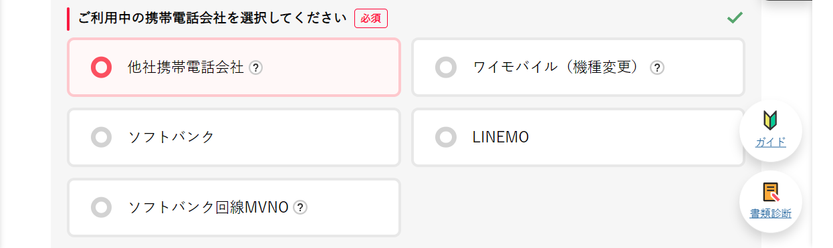
Task: Select the ソフトバンク回線MVNO radio button
Action: (x=101, y=207)
